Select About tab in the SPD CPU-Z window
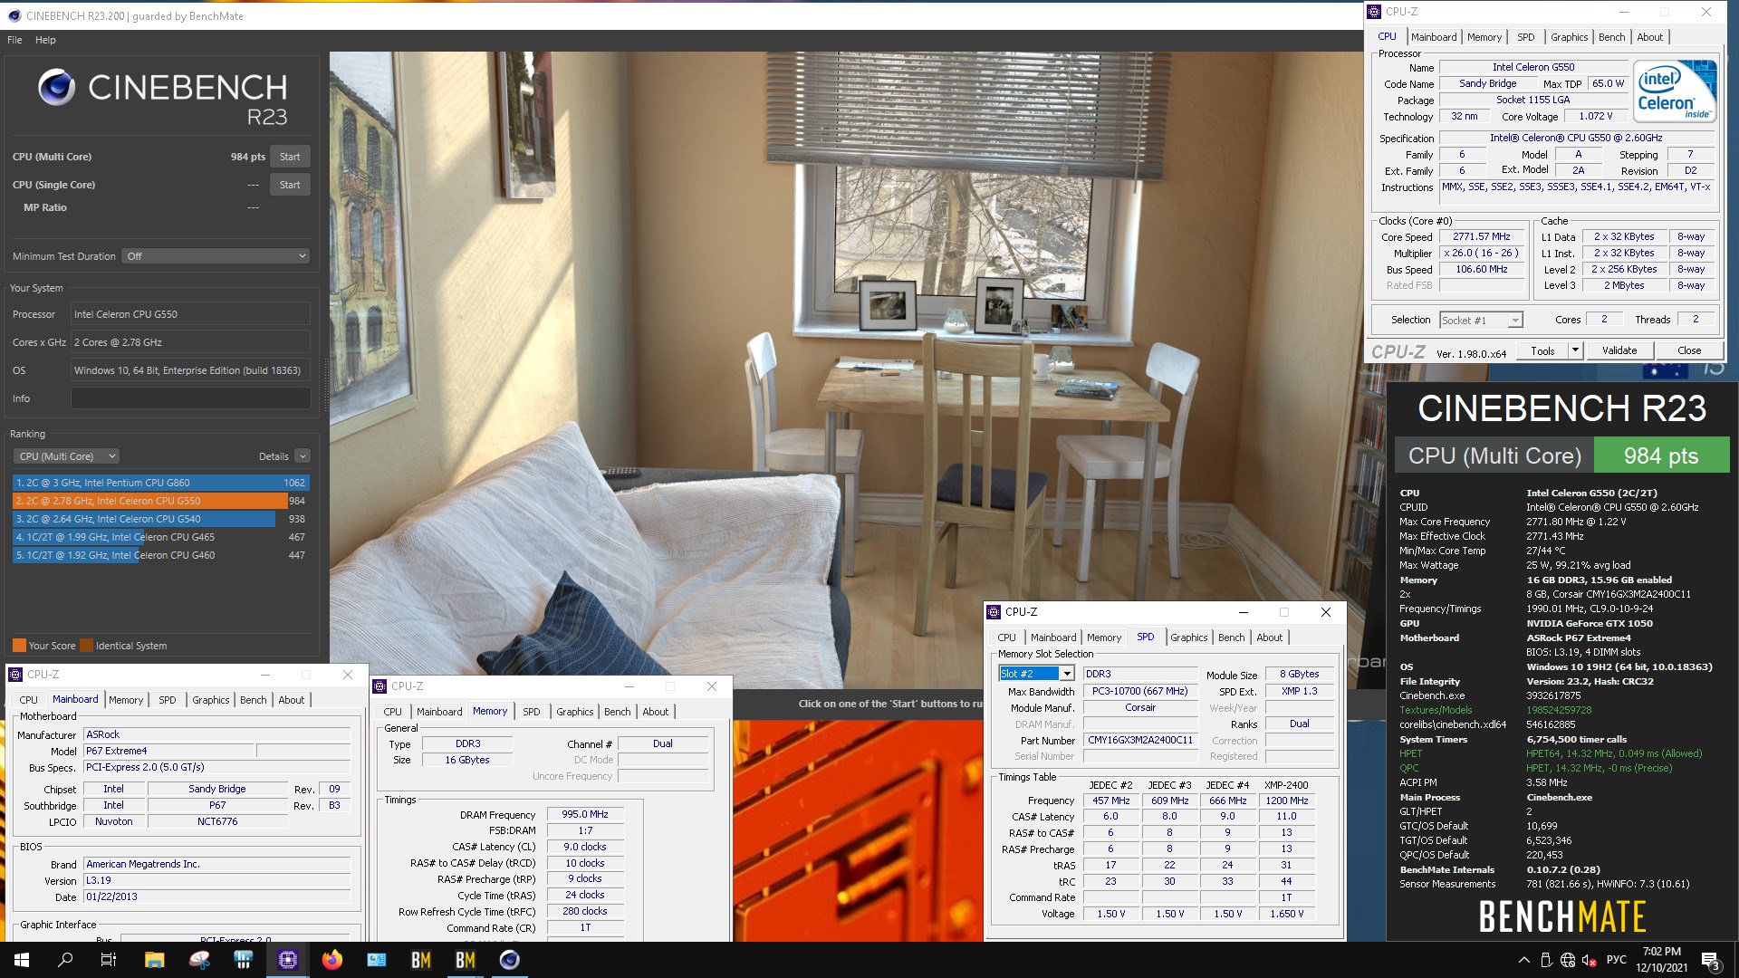This screenshot has height=978, width=1739. 1269,638
